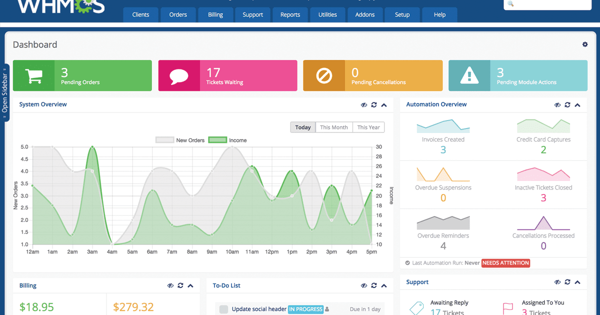The width and height of the screenshot is (600, 315).
Task: Click the speech bubble Tickets Waiting icon
Action: [x=179, y=76]
